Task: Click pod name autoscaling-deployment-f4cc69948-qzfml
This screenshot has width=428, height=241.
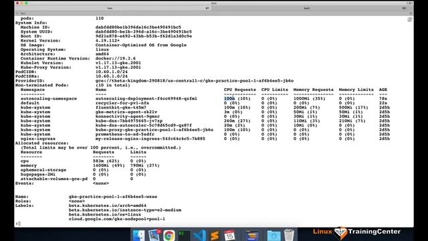Action: 146,98
